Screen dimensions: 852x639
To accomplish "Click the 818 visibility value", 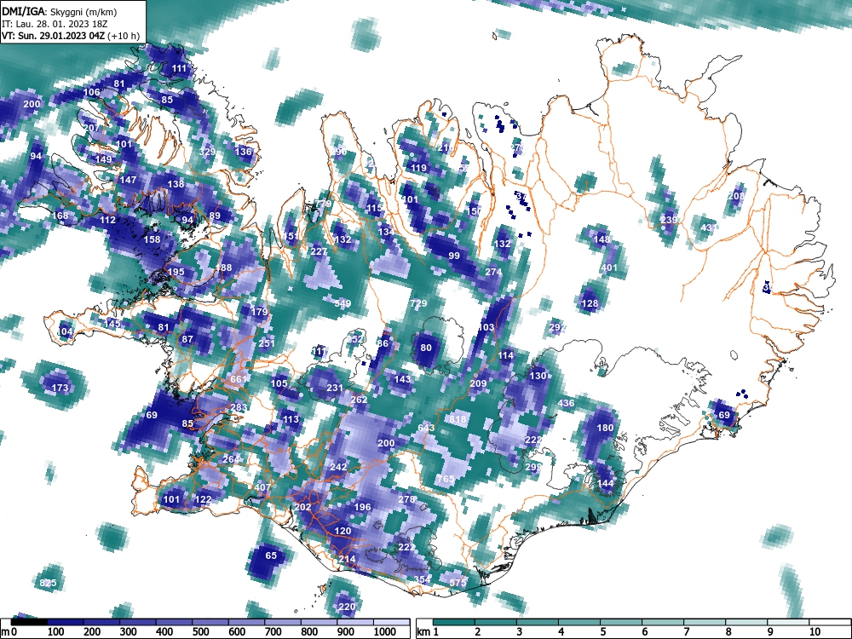I will (x=458, y=419).
